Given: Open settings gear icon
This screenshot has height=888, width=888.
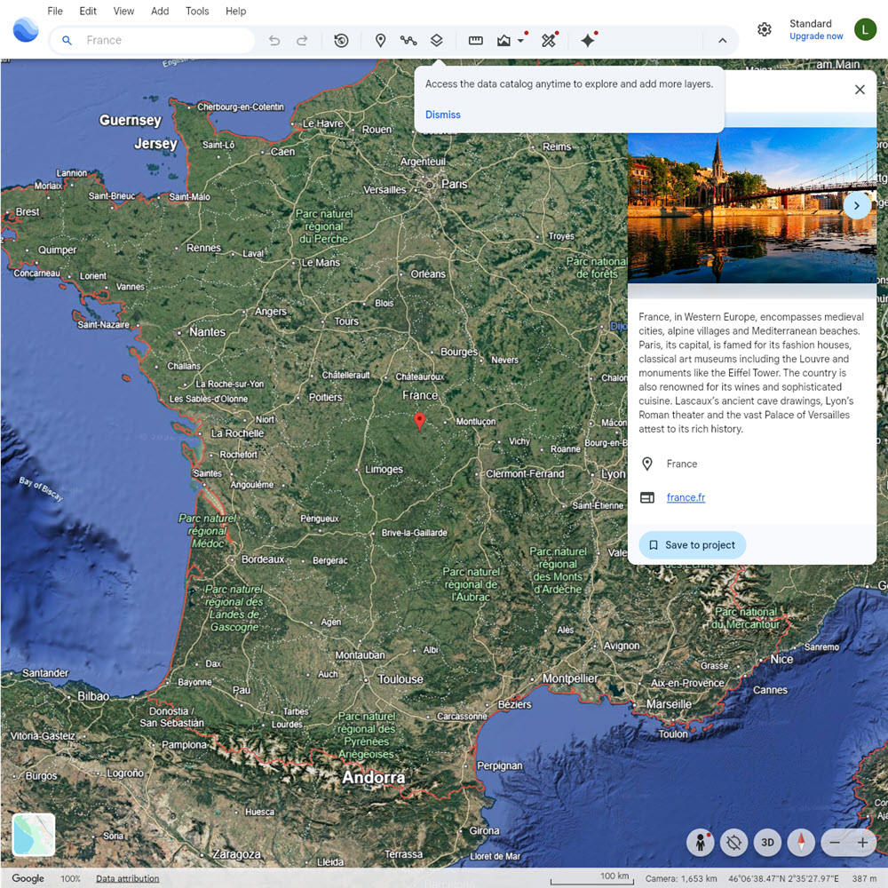Looking at the screenshot, I should click(764, 29).
